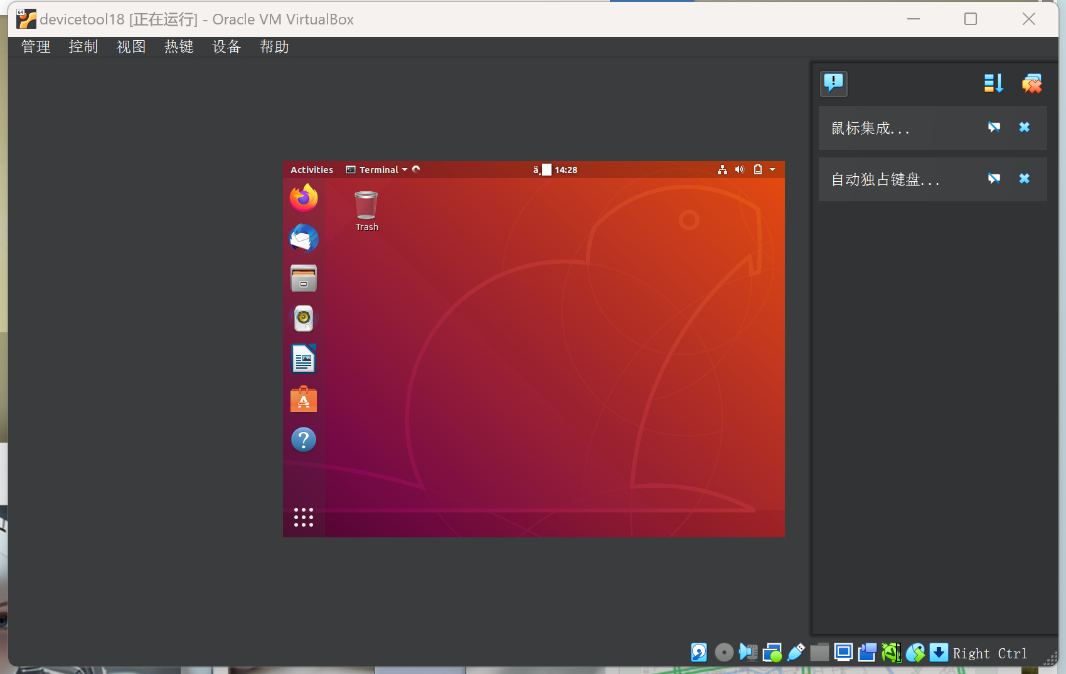Click the Ubuntu volume speaker icon

point(740,170)
